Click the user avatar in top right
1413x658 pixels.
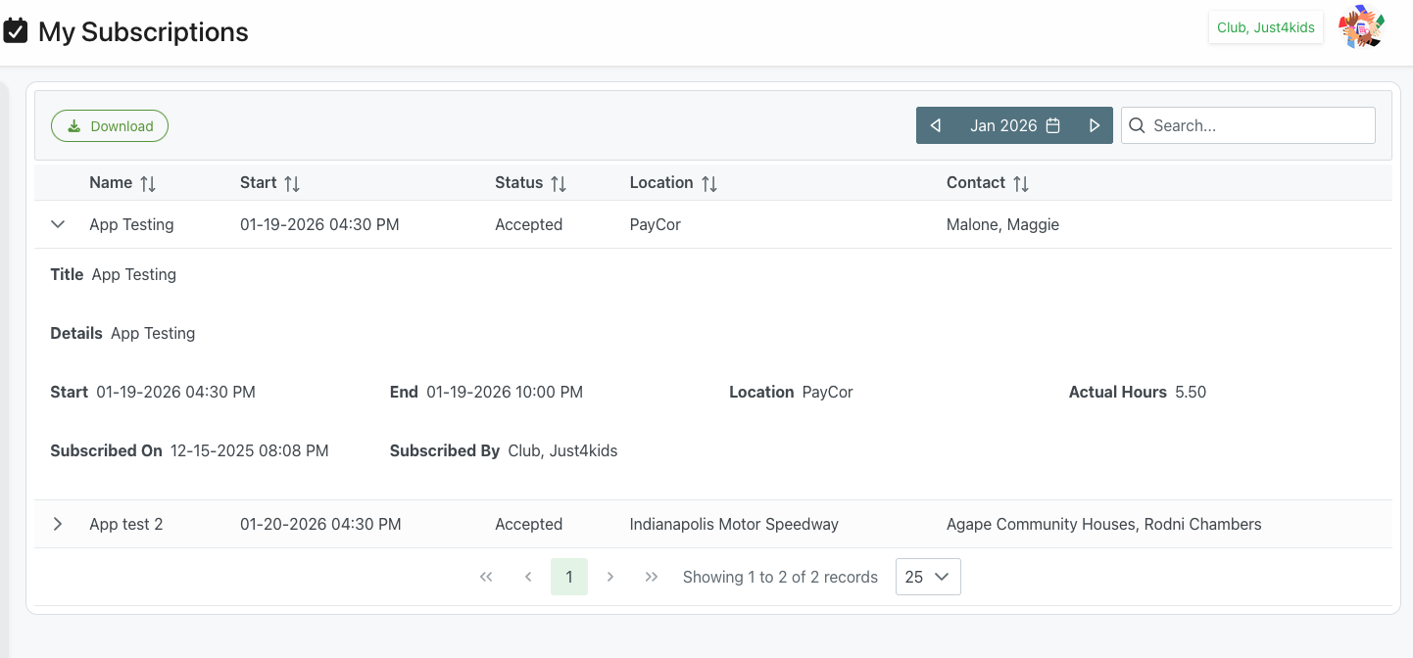(1361, 27)
